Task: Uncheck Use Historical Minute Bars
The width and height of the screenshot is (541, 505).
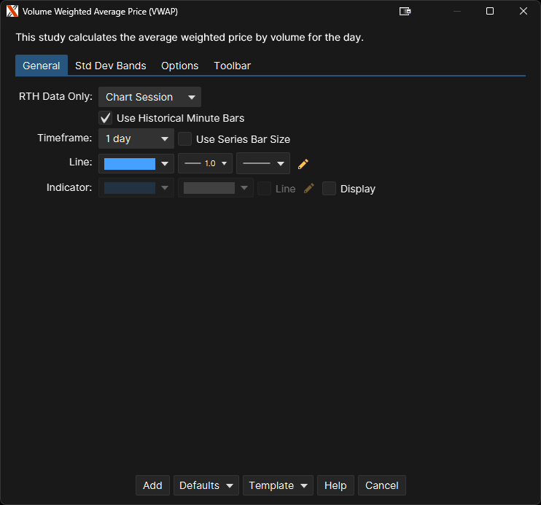Action: (x=106, y=118)
